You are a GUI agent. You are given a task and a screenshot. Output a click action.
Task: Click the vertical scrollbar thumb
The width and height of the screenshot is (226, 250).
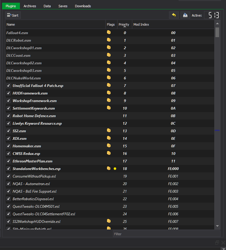(x=217, y=32)
